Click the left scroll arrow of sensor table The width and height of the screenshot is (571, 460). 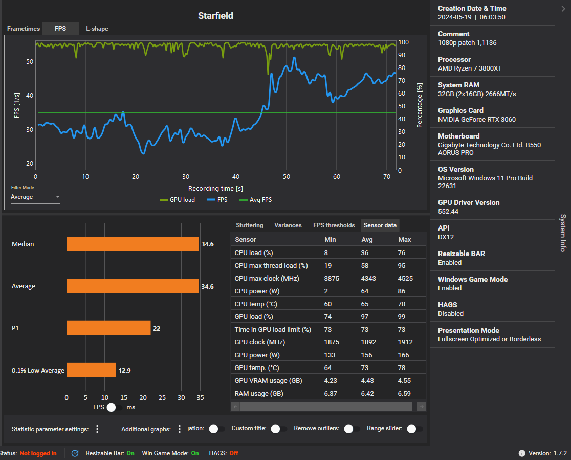point(235,406)
